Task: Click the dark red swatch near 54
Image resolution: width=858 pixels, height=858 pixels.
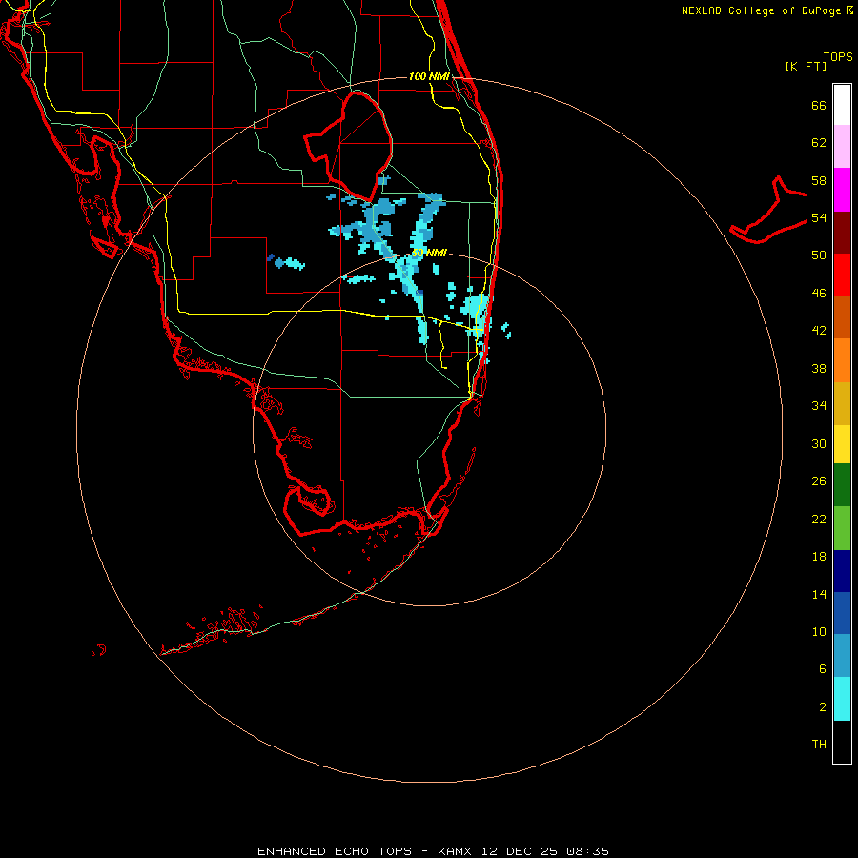Action: click(x=842, y=232)
